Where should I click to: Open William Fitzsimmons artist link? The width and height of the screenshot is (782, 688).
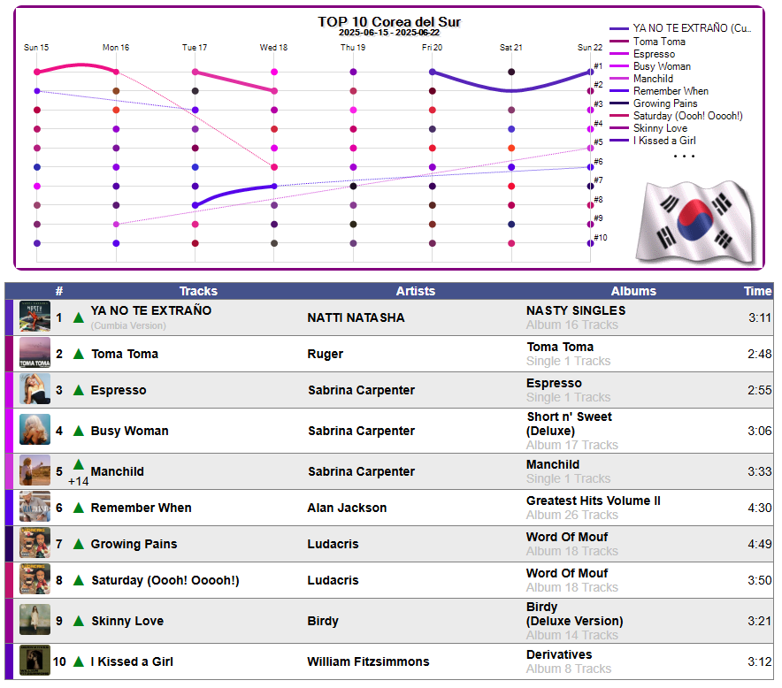coord(368,661)
